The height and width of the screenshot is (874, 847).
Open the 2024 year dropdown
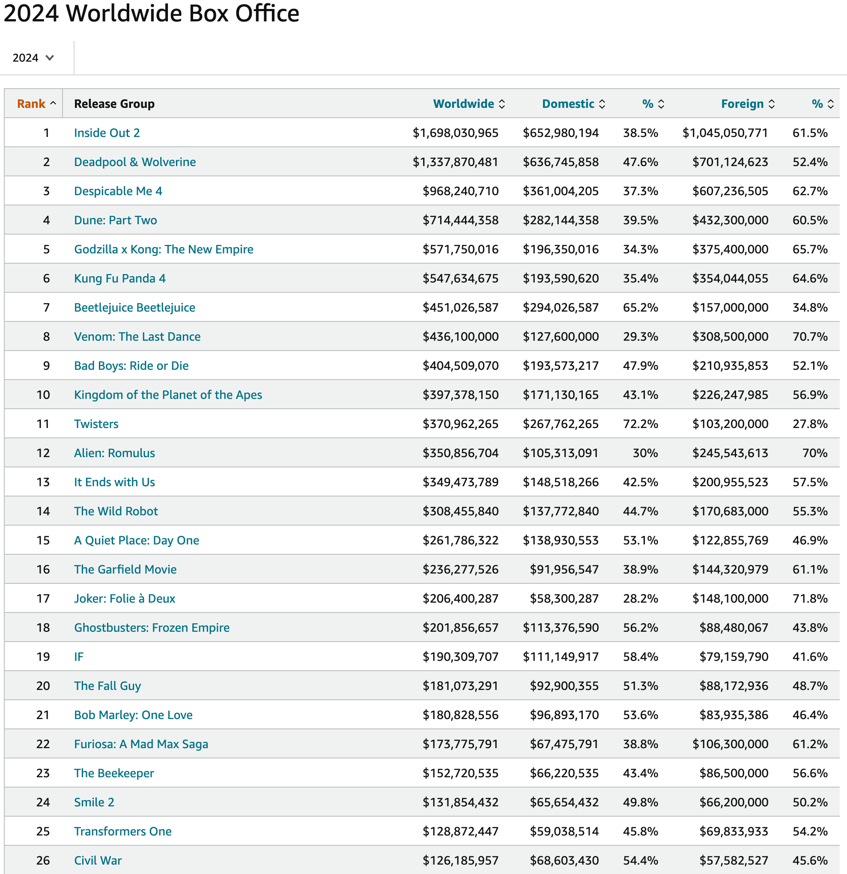[x=33, y=58]
